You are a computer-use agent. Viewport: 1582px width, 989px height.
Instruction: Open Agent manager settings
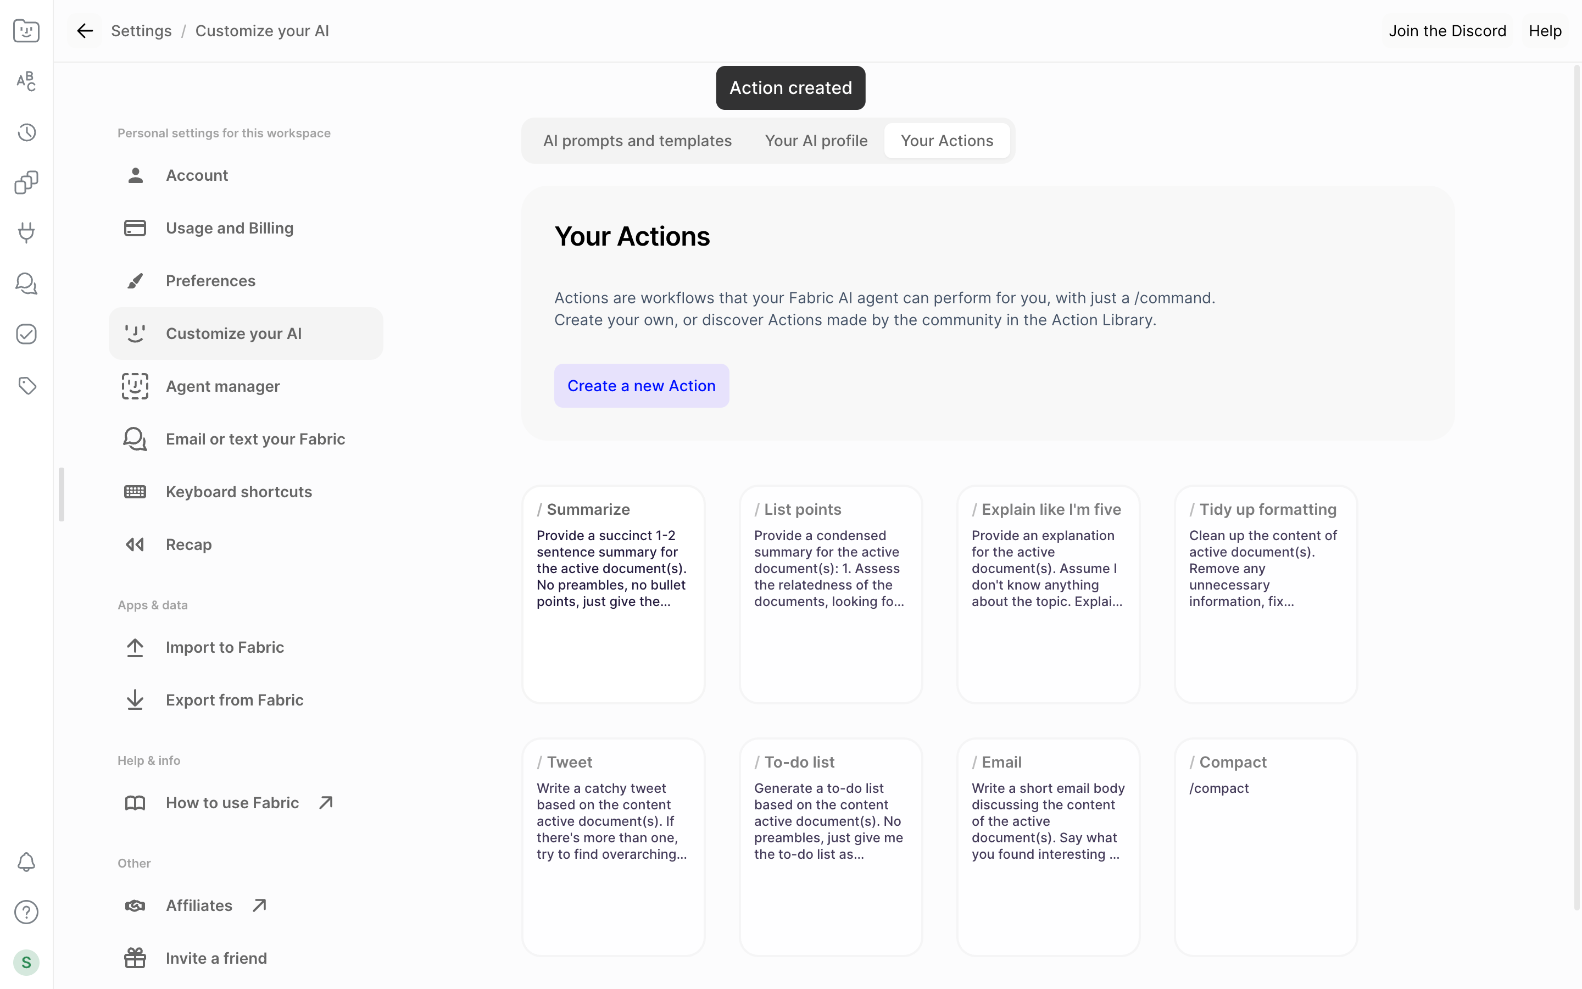click(246, 387)
